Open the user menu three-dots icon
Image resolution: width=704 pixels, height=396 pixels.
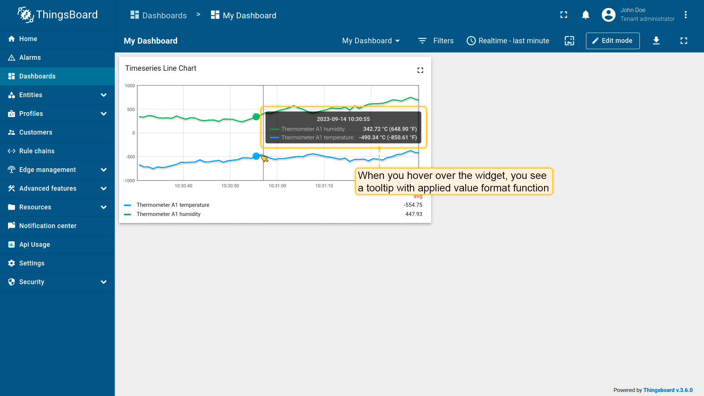click(x=685, y=15)
